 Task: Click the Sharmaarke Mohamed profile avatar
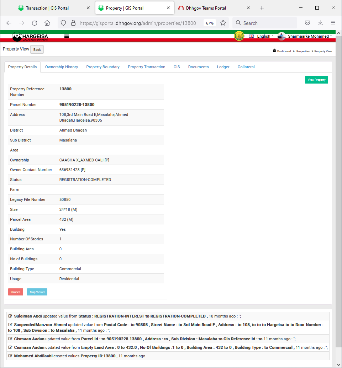point(282,36)
